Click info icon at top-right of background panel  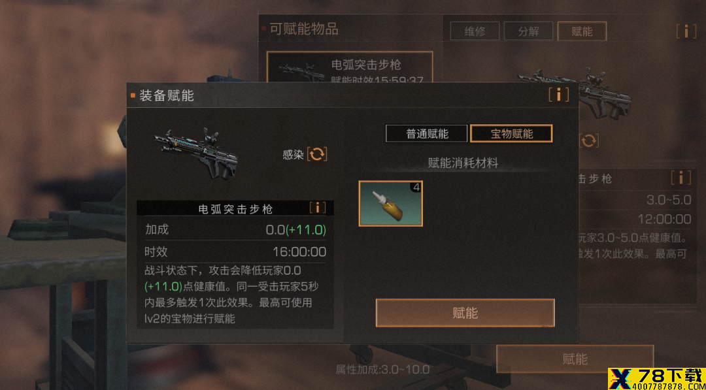686,31
